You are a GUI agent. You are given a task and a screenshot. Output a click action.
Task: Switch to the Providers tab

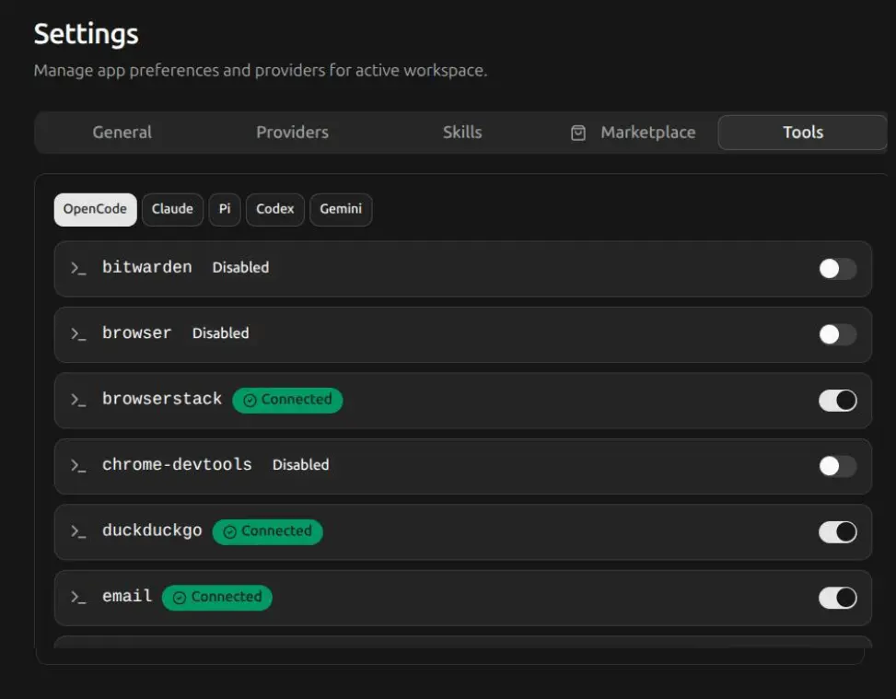click(292, 133)
